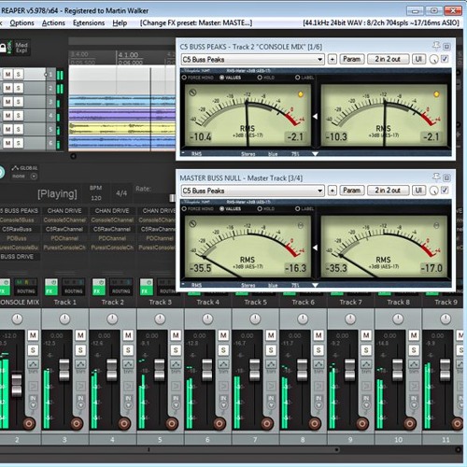The height and width of the screenshot is (467, 467).
Task: Click CHAN DRIVE FX slot on Track 1
Action: click(x=64, y=211)
